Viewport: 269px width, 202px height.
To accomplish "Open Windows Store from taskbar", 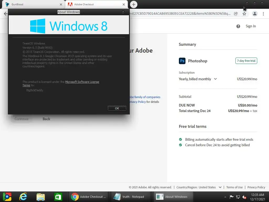I will (58, 197).
